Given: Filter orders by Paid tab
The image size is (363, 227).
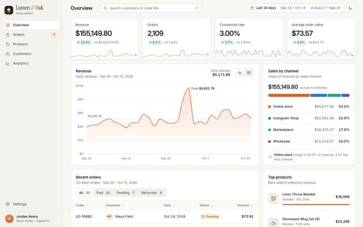Looking at the screenshot, I should coord(103,193).
